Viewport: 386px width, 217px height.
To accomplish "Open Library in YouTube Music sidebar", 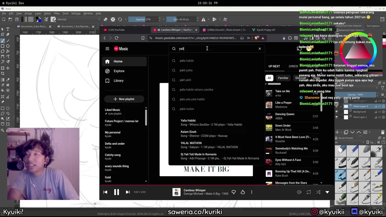I will 124,80.
